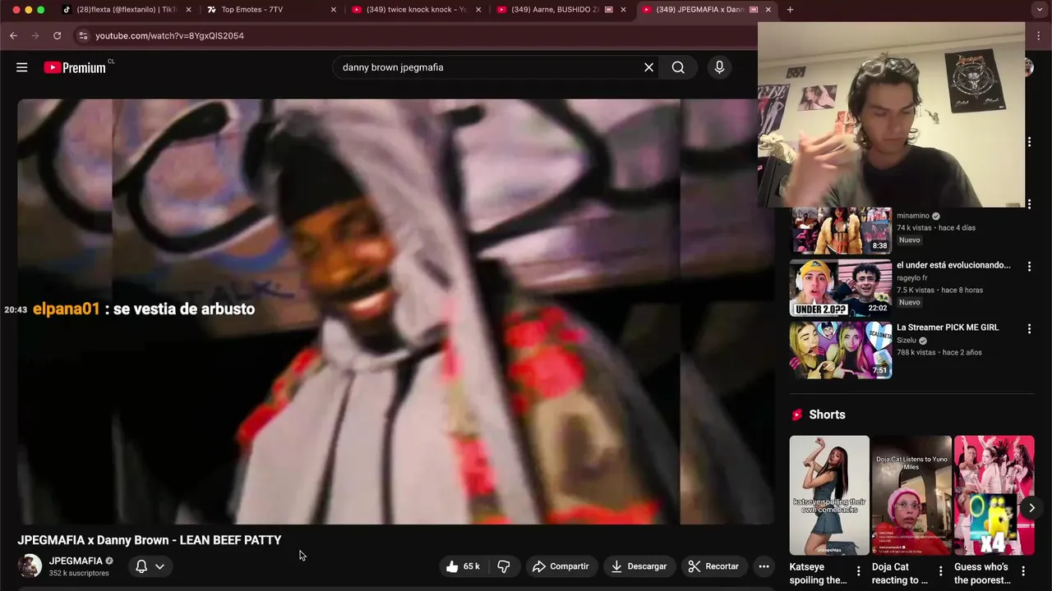Open el under está evolucionando video title
The width and height of the screenshot is (1052, 591).
coord(953,265)
